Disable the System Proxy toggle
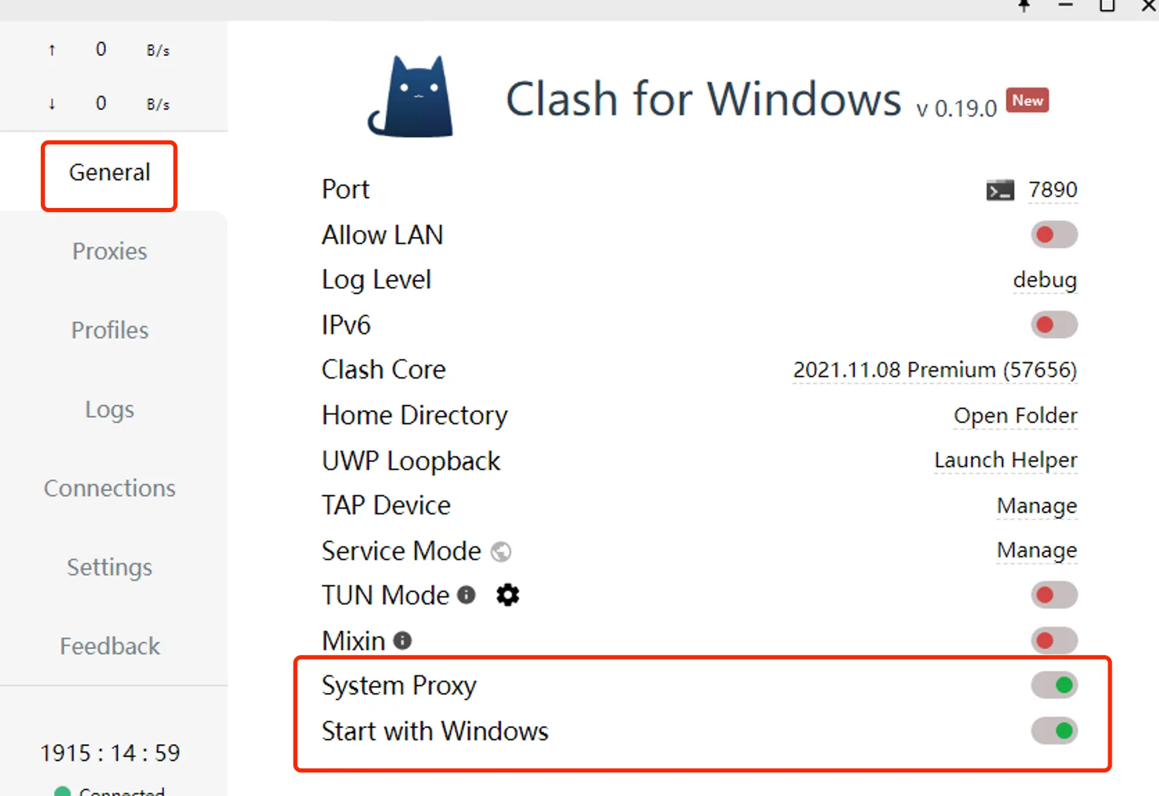The image size is (1159, 796). click(x=1054, y=685)
